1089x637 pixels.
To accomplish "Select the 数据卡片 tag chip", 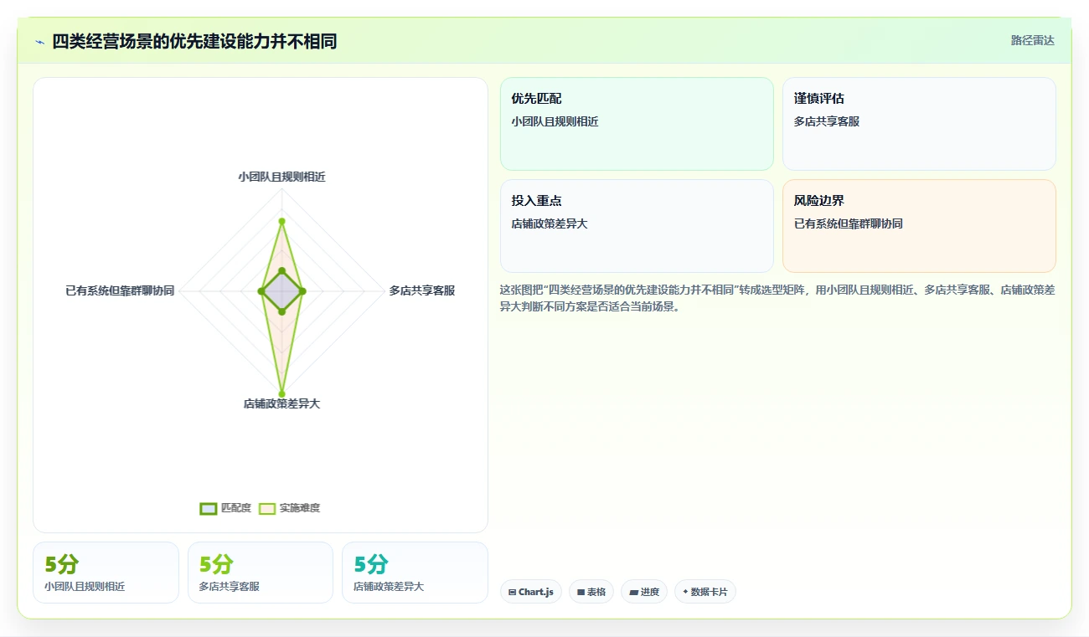I will tap(705, 592).
